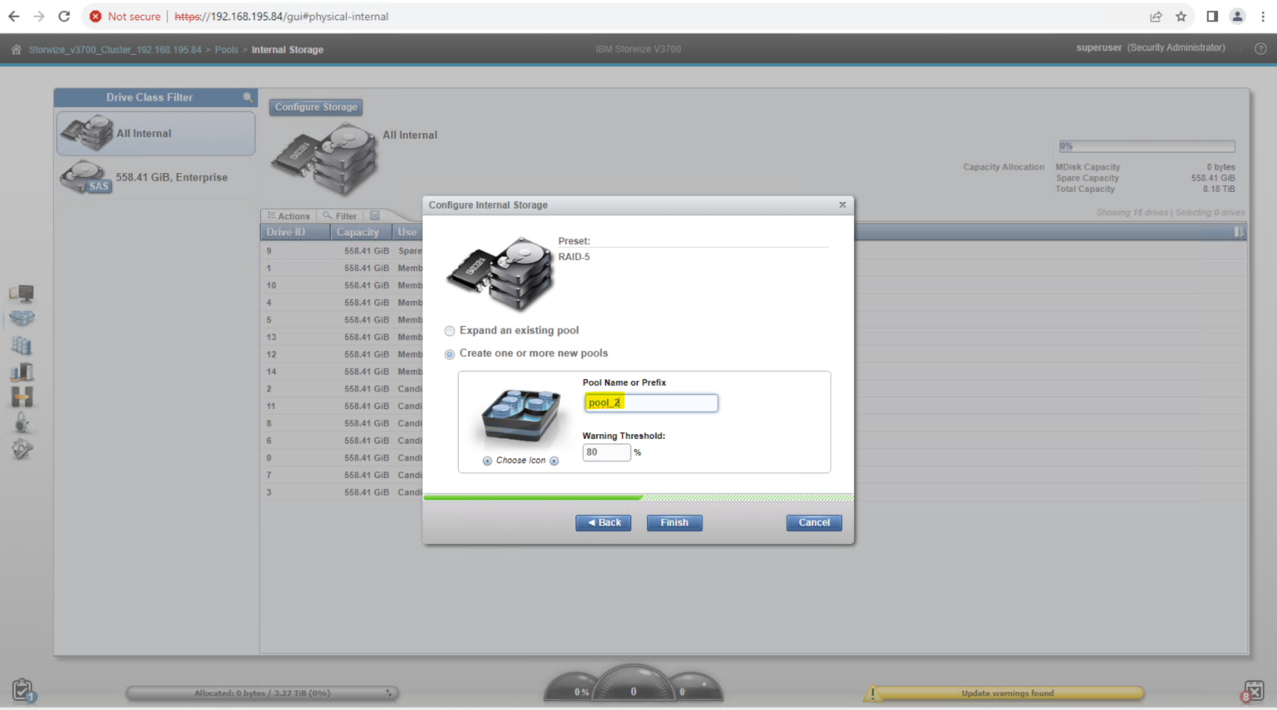Edit the Pool Name or Prefix field

(651, 402)
